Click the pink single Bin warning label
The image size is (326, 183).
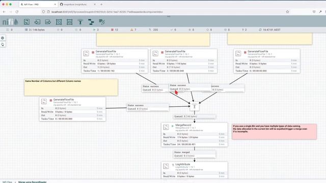coord(274,132)
